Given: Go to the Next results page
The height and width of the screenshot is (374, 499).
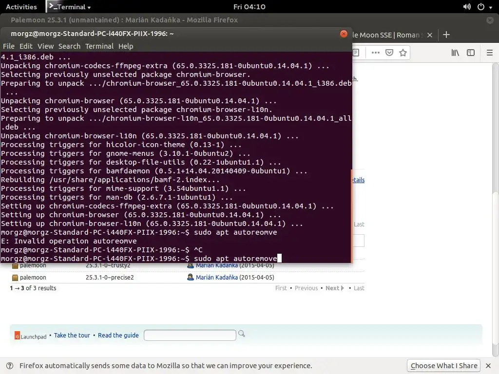Looking at the screenshot, I should point(334,288).
